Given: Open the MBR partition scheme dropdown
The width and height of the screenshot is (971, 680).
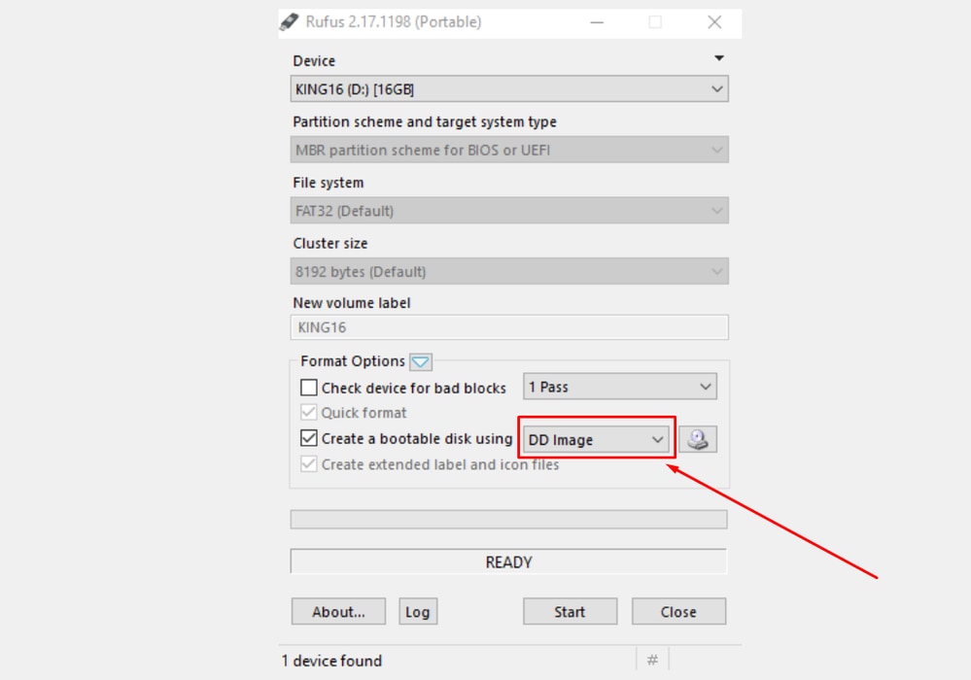Looking at the screenshot, I should point(509,150).
